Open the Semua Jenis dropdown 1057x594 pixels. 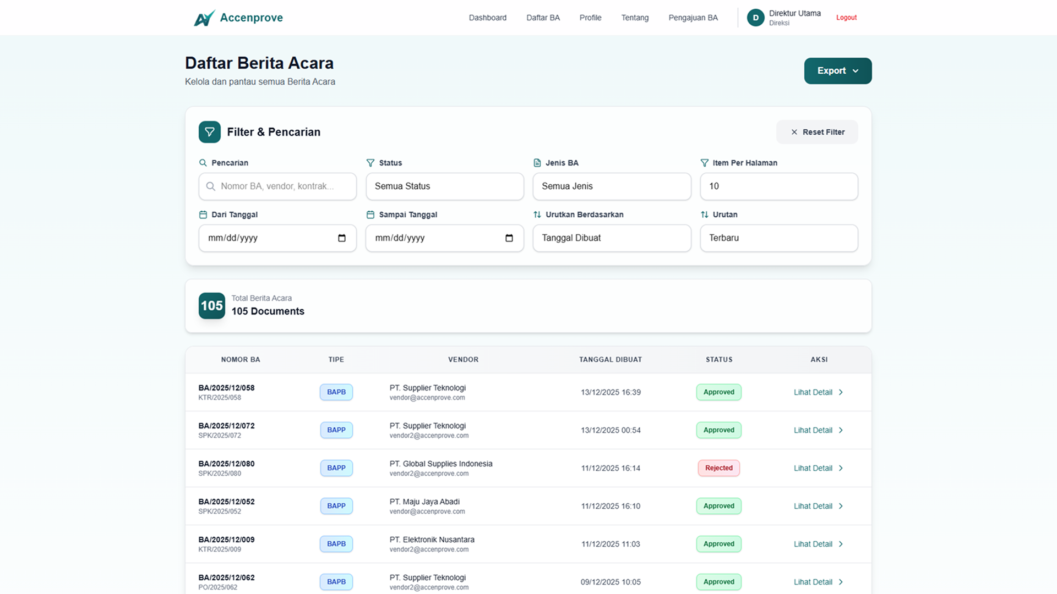611,186
